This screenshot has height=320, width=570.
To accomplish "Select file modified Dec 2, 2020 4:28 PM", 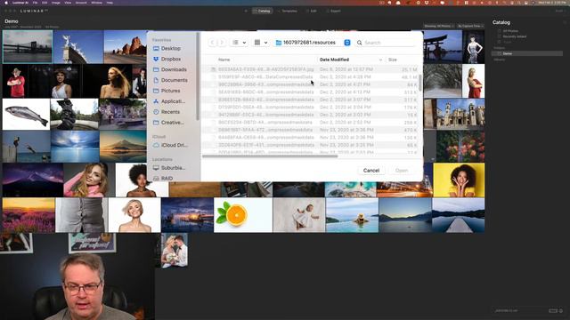I will tap(310, 77).
